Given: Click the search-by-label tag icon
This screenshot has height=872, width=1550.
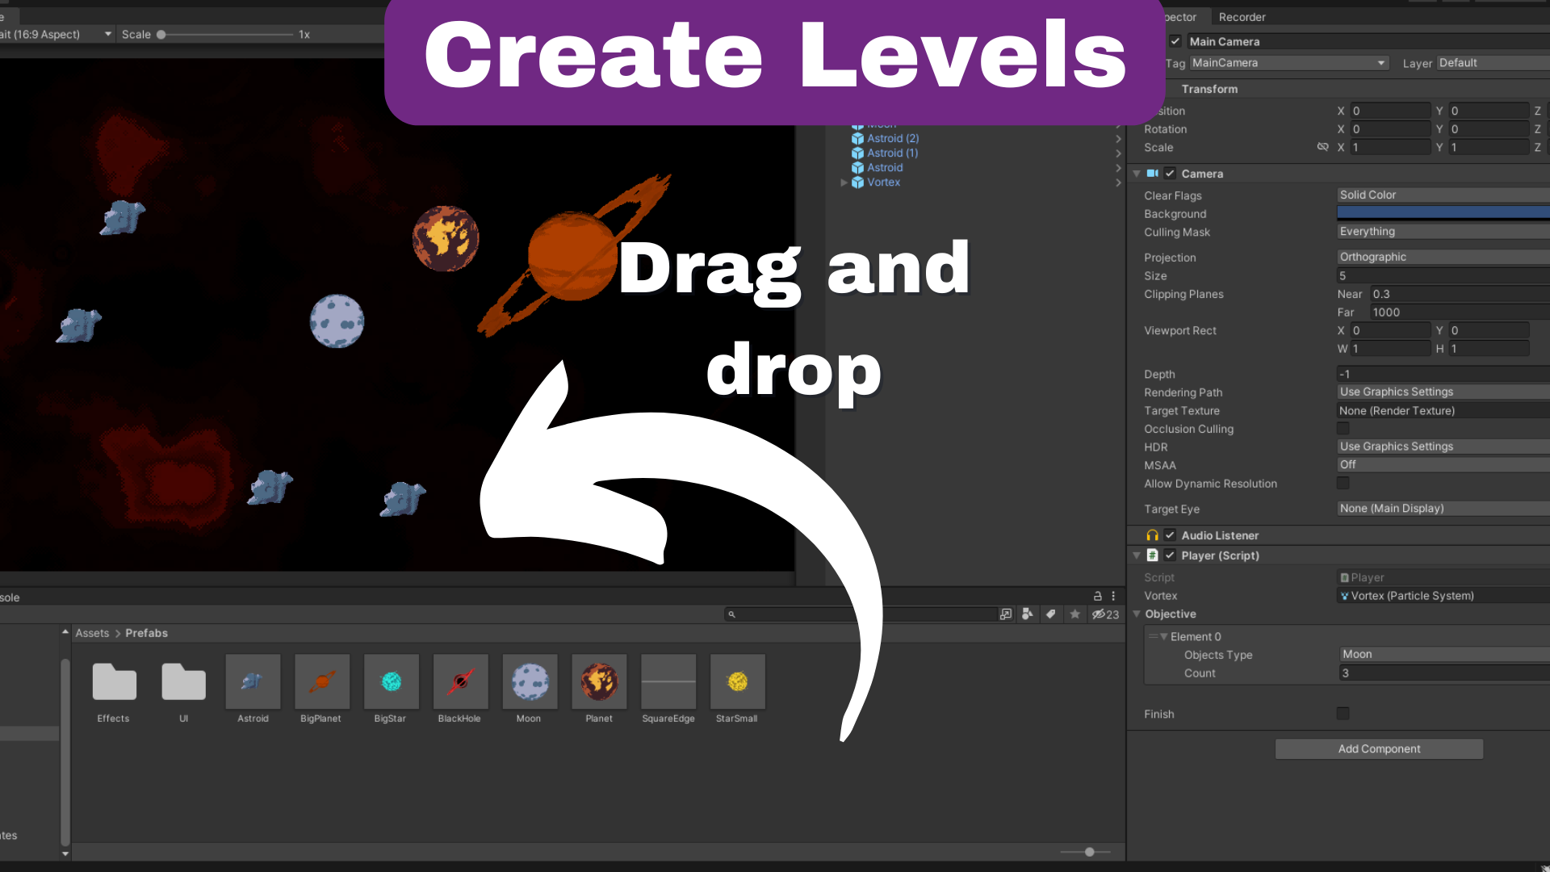Looking at the screenshot, I should pos(1050,614).
